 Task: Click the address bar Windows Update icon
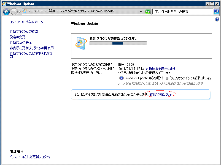(25, 11)
